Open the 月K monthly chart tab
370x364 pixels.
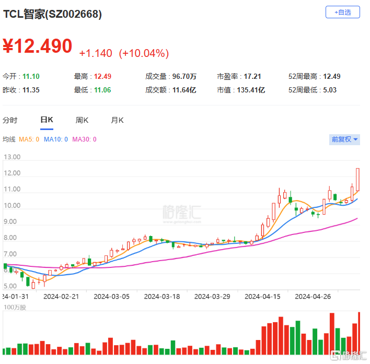(x=117, y=120)
